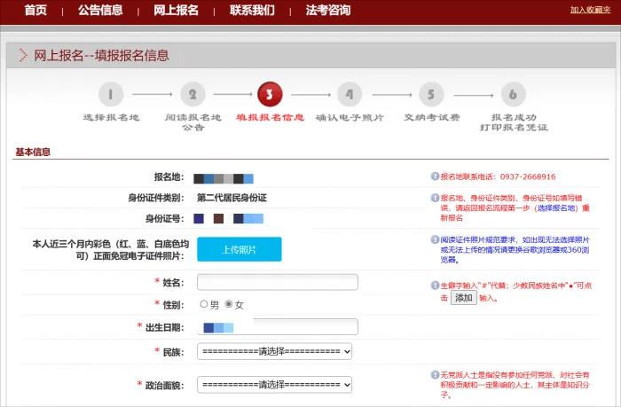Open 法考咨询 navigation item
Screen dimensions: 621x407
point(327,11)
